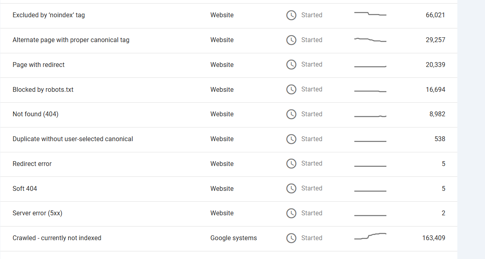Click clock icon in 'Blocked by robots.txt' row
Screen dimensions: 485x259
[291, 89]
